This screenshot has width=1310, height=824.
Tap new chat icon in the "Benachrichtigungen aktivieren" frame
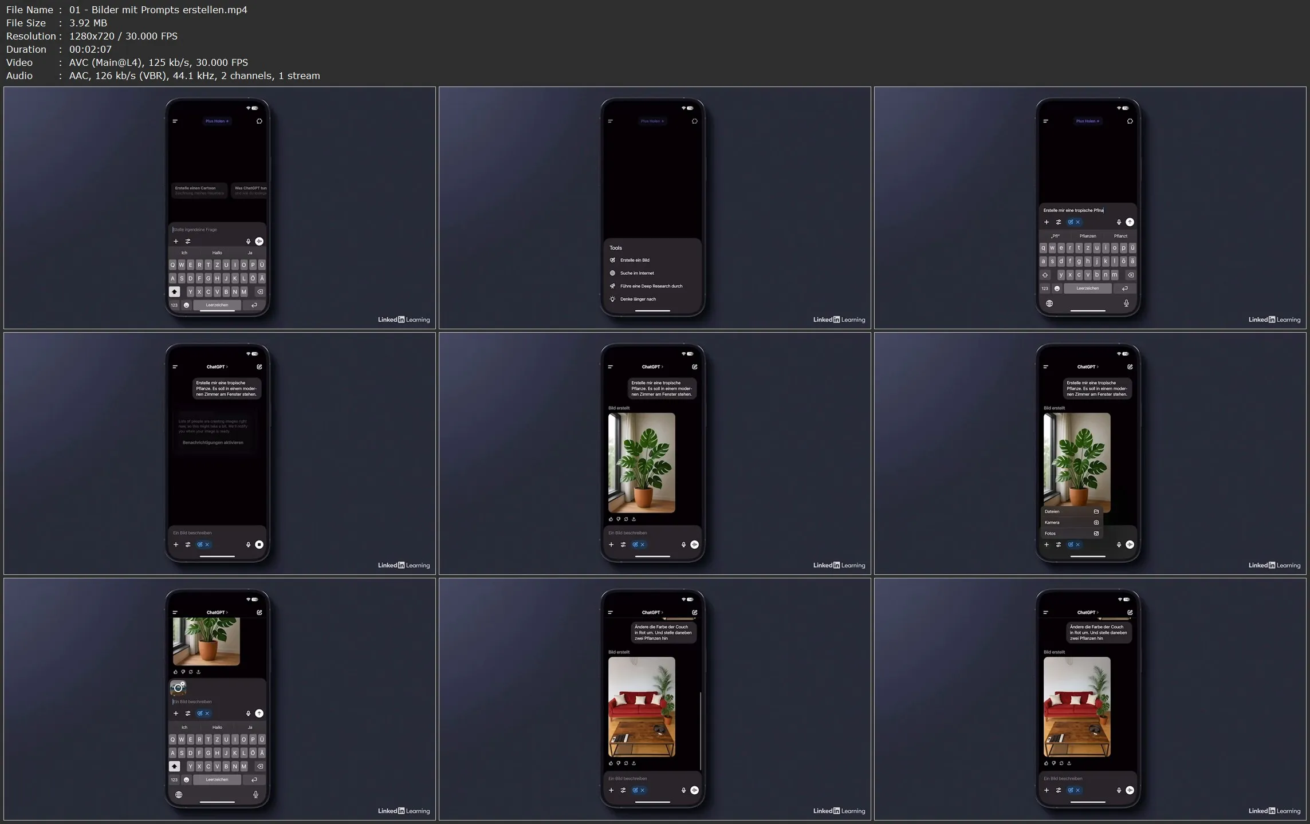pos(259,367)
